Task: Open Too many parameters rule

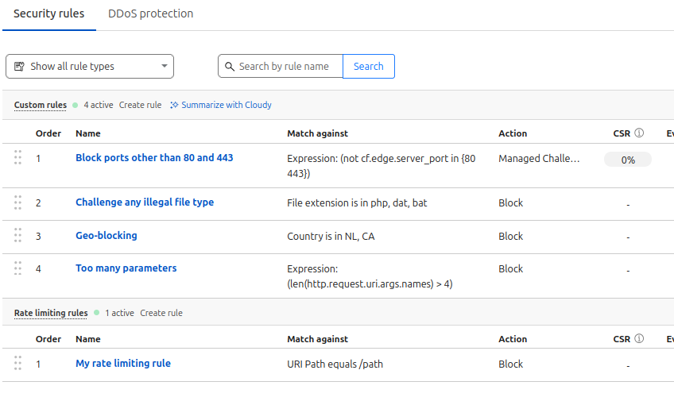Action: click(126, 268)
